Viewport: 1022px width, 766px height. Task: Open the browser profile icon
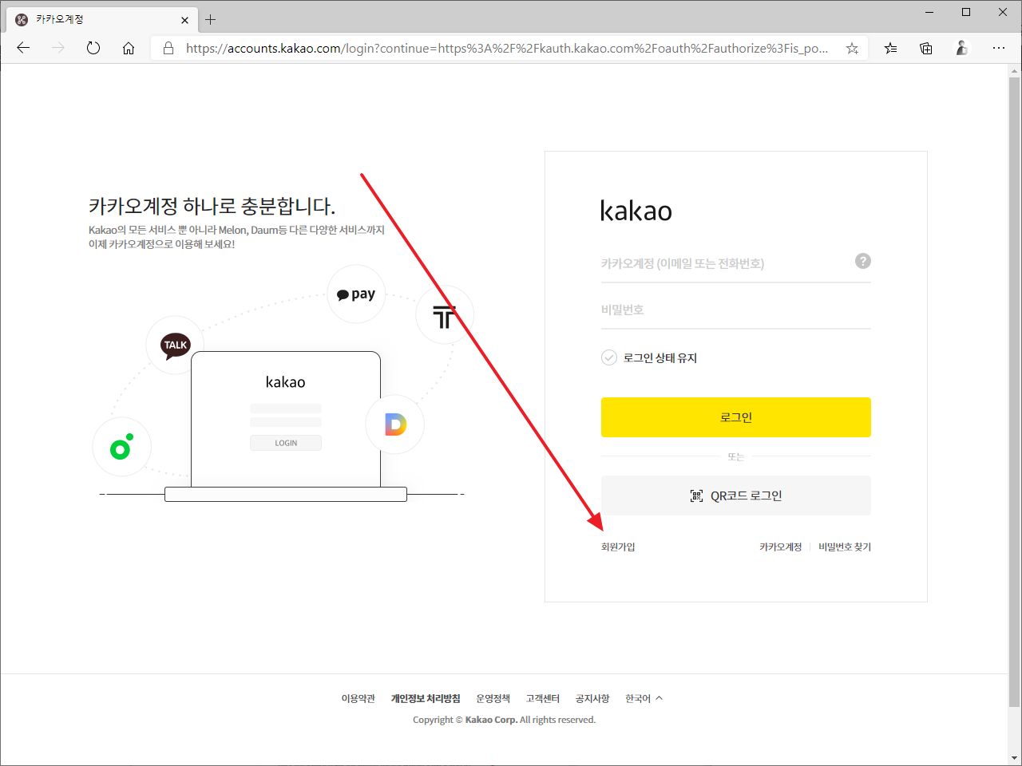[962, 48]
